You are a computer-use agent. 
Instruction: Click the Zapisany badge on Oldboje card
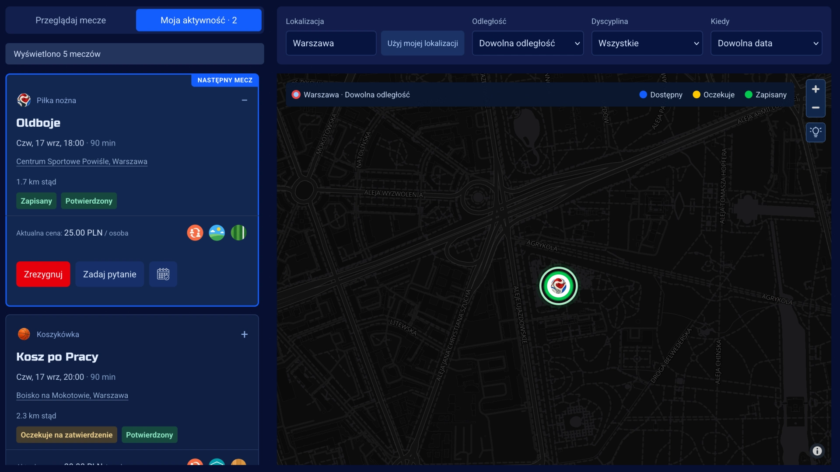(36, 201)
